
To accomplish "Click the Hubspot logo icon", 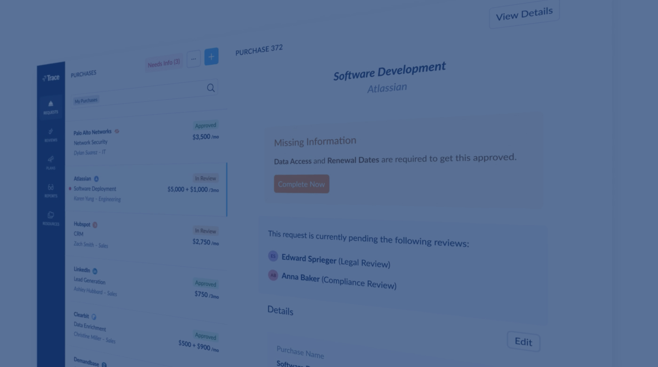I will tap(95, 225).
